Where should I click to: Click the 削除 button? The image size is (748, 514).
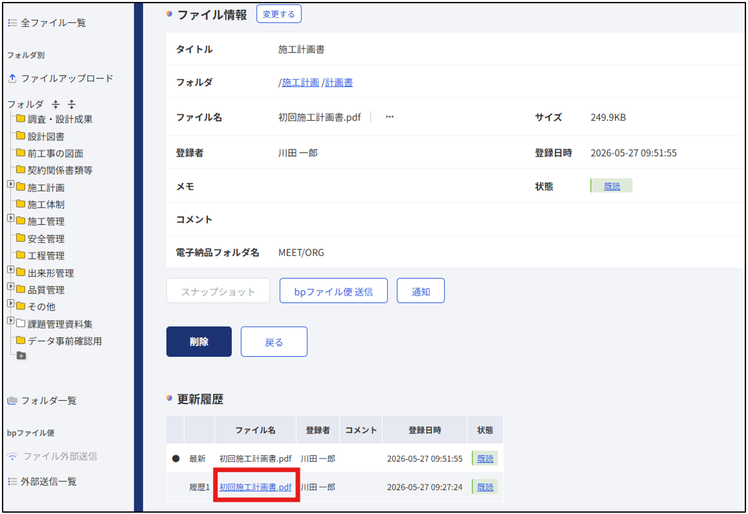tap(199, 341)
